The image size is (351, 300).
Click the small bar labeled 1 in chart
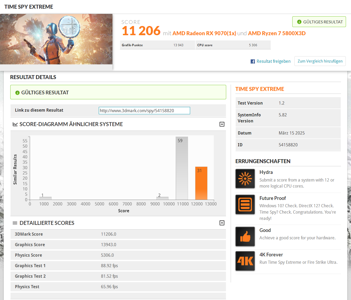[46, 198]
